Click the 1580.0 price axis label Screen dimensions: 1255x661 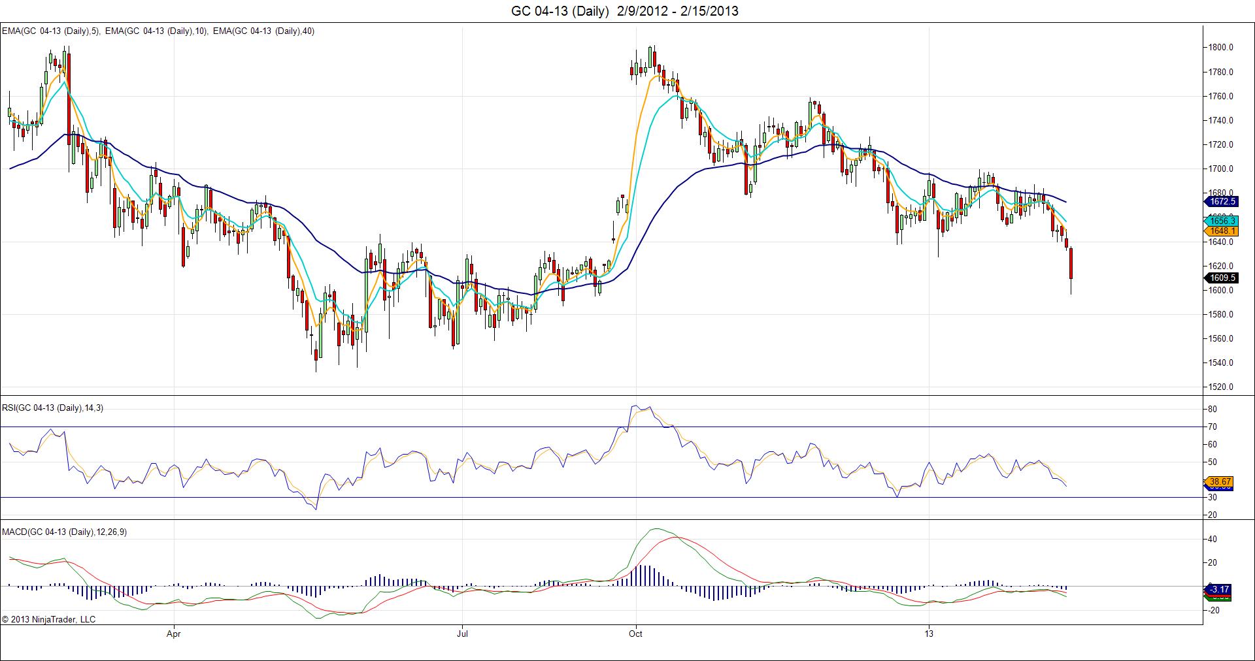click(x=1221, y=314)
